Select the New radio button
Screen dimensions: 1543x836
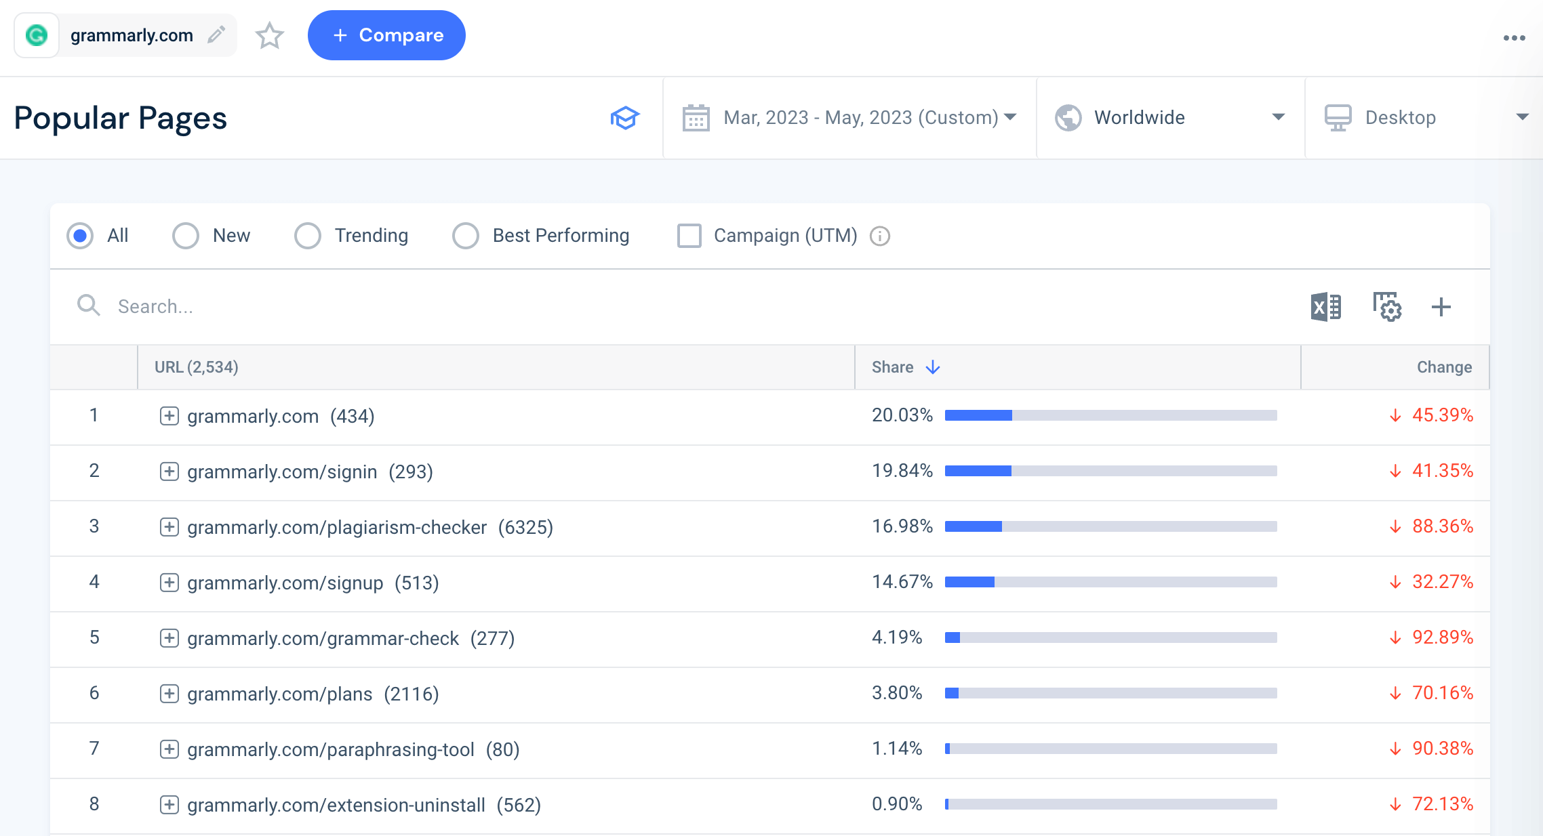(185, 236)
